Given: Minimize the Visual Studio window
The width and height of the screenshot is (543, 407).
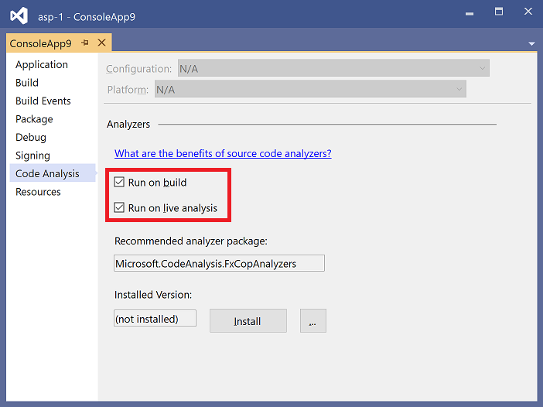Looking at the screenshot, I should 470,14.
